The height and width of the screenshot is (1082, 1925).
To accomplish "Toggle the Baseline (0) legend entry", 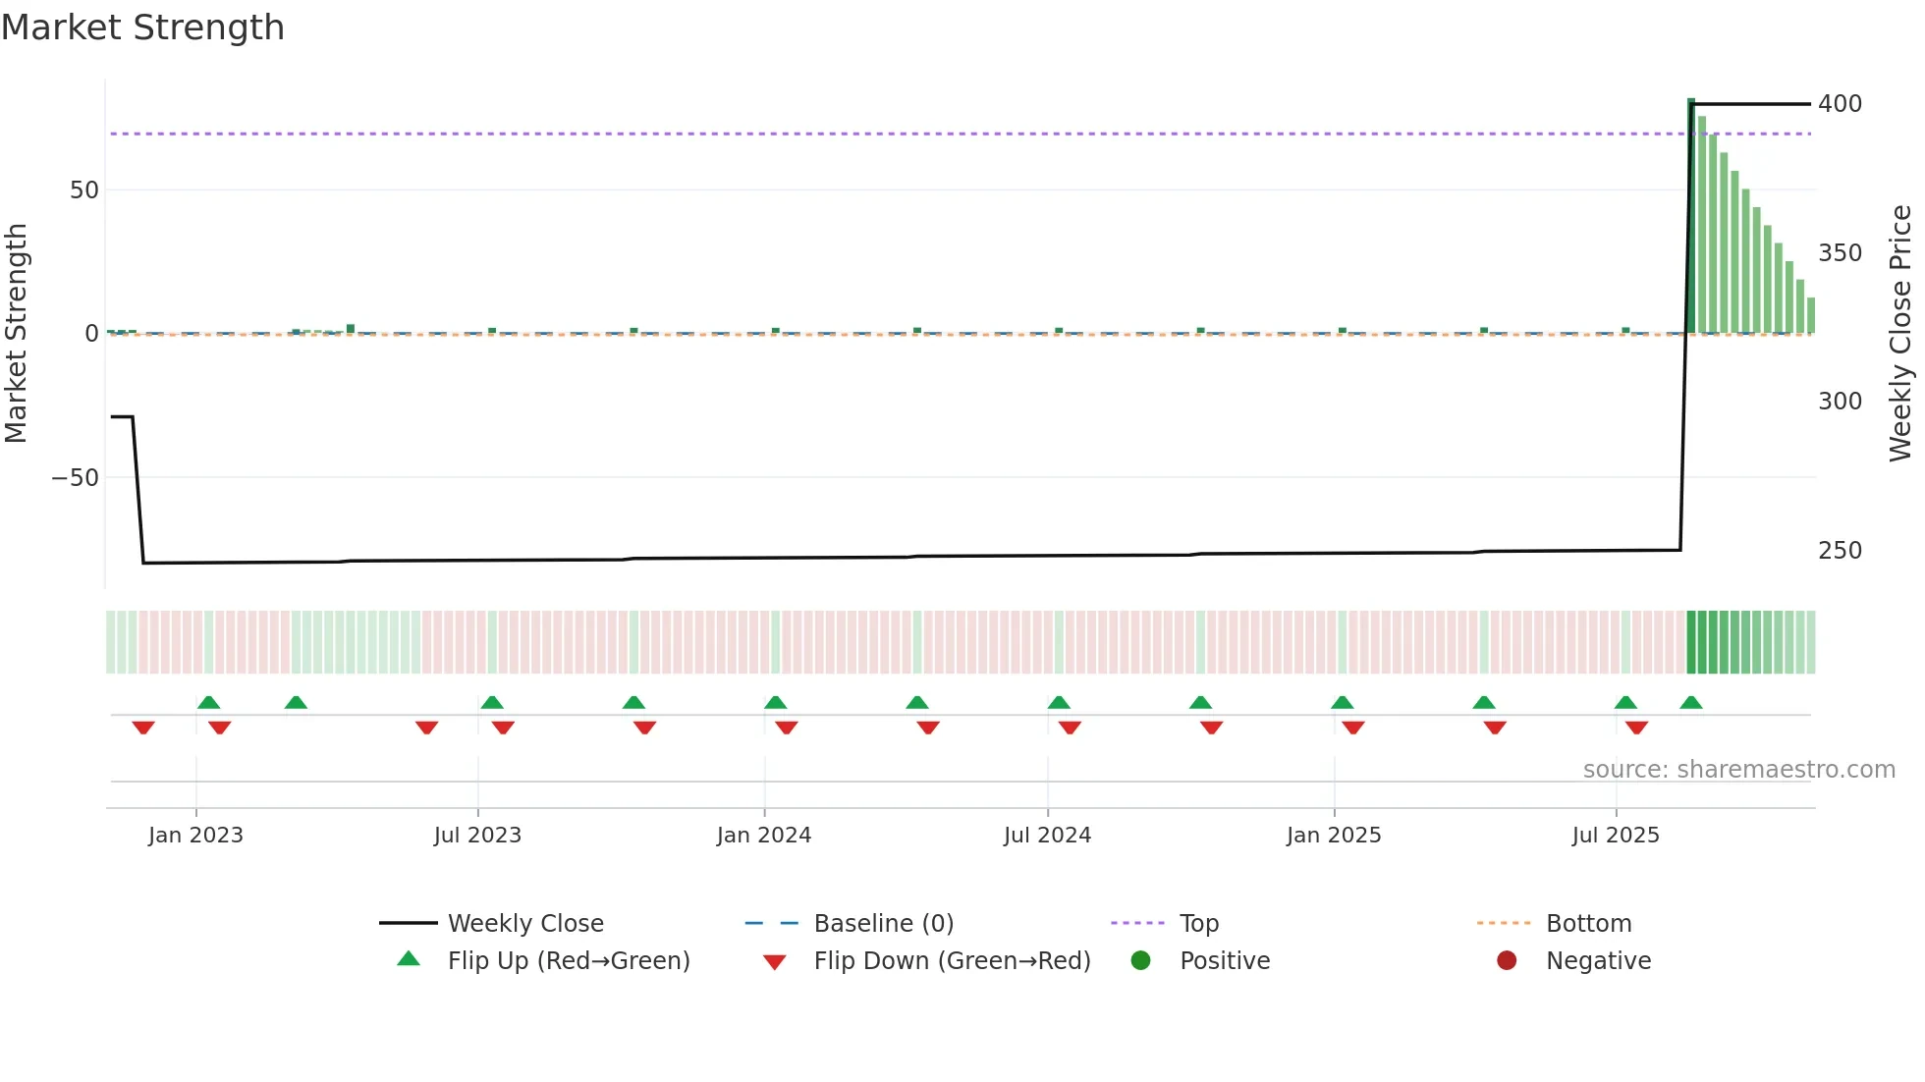I will (850, 923).
